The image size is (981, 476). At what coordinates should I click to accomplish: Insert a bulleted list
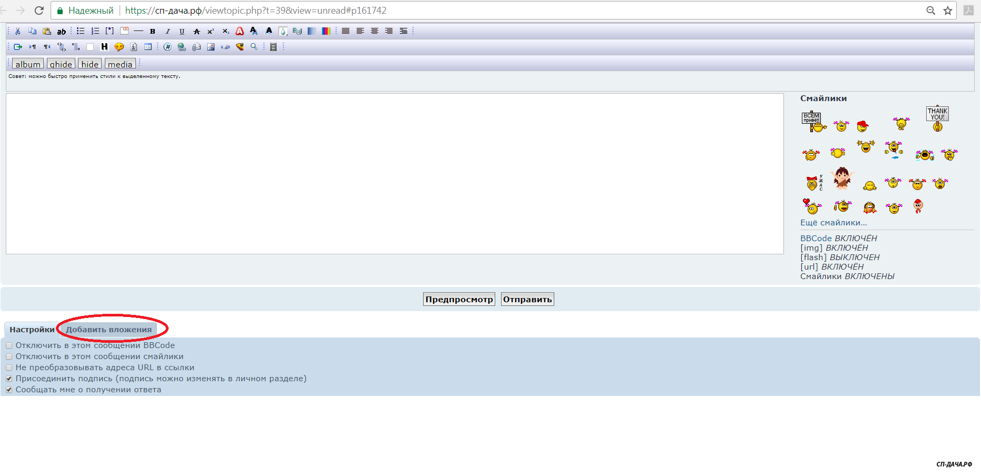click(81, 32)
